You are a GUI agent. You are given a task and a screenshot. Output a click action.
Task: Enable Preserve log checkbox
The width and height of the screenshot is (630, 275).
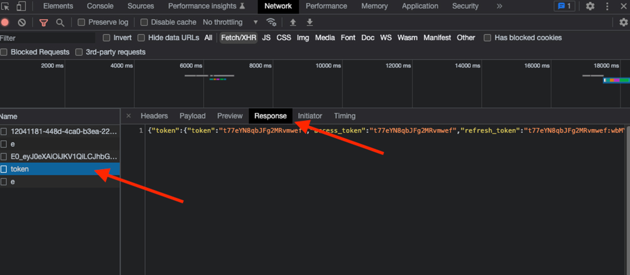(82, 22)
